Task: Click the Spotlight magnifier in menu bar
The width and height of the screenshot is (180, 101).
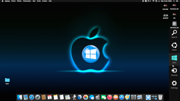Action: click(x=174, y=1)
